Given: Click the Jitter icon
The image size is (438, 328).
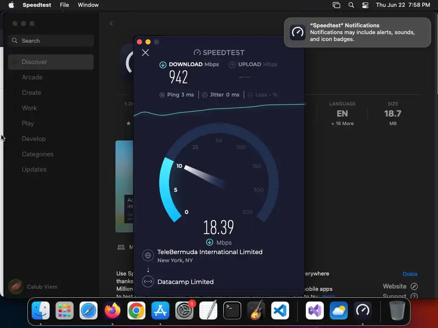Looking at the screenshot, I should (x=205, y=95).
